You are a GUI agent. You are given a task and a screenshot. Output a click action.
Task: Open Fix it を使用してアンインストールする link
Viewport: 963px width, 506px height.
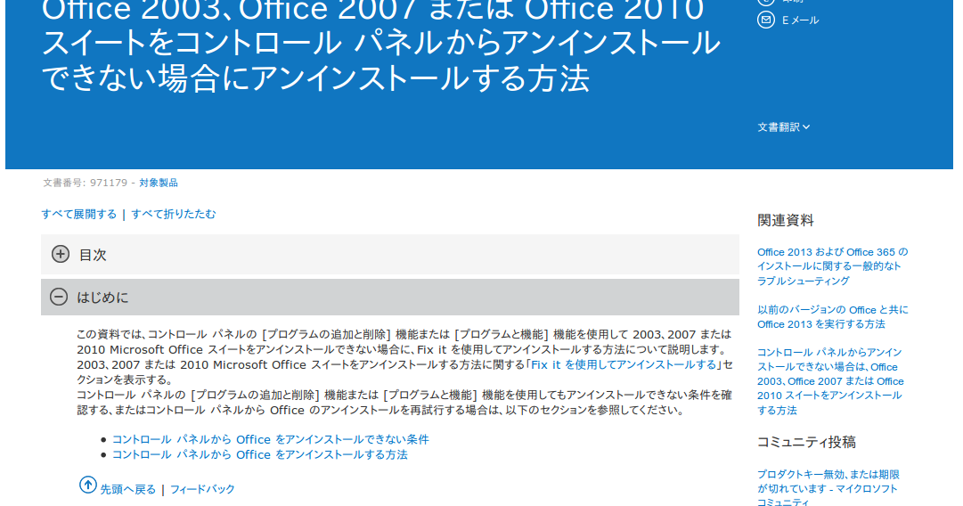pos(624,364)
